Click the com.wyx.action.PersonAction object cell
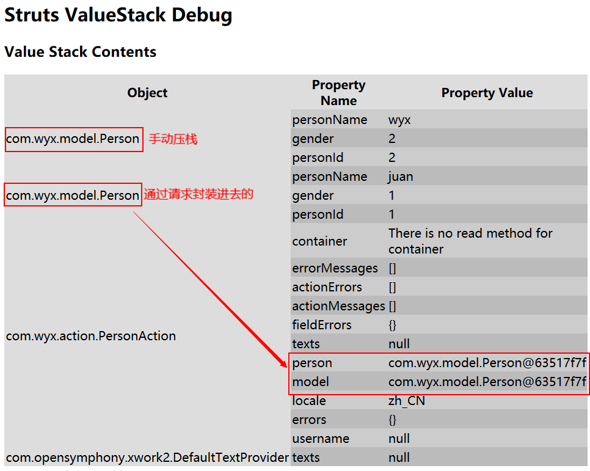 coord(91,336)
